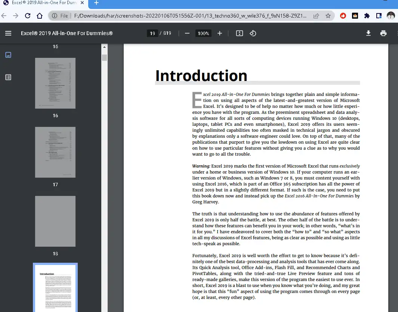The image size is (398, 312).
Task: Print the PDF document
Action: [x=383, y=33]
